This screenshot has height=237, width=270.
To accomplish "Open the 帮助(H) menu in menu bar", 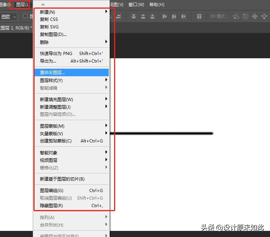I will [157, 5].
